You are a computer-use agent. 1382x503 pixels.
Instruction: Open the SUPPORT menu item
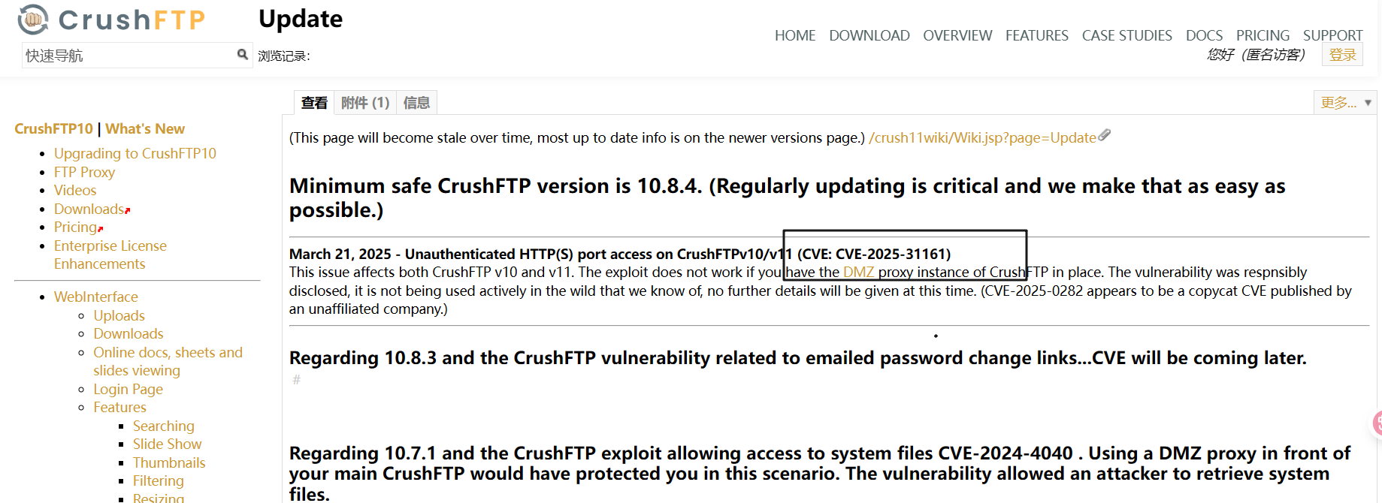click(x=1332, y=35)
